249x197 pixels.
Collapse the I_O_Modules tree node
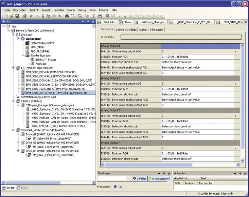pos(13,68)
